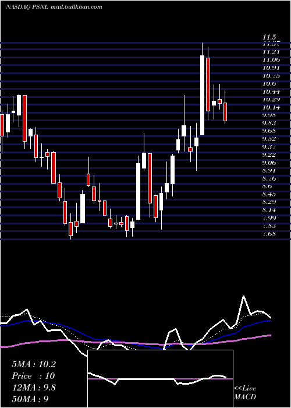291x408 pixels.
Task: Select the 11.5 price axis label
Action: click(269, 37)
